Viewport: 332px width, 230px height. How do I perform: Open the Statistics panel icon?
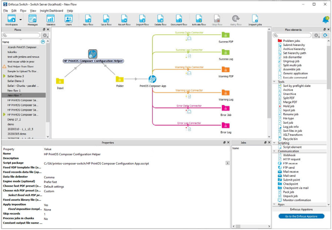tap(50, 19)
